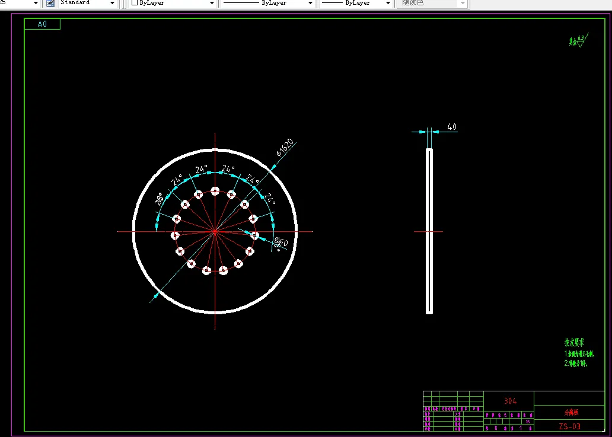Select the 分离板 part name text

[572, 412]
